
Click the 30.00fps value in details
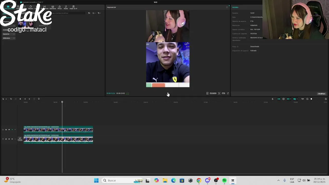[x=253, y=34]
